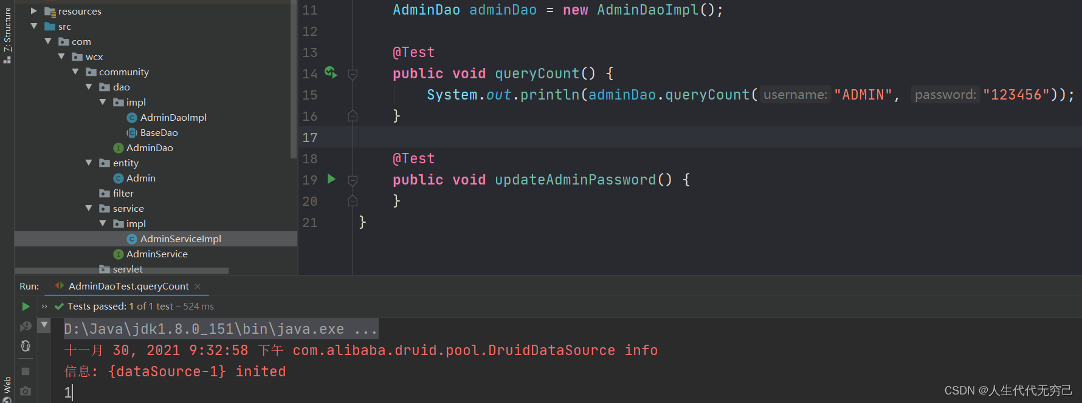
Task: Click the @Test annotation on line 18
Action: click(x=413, y=159)
